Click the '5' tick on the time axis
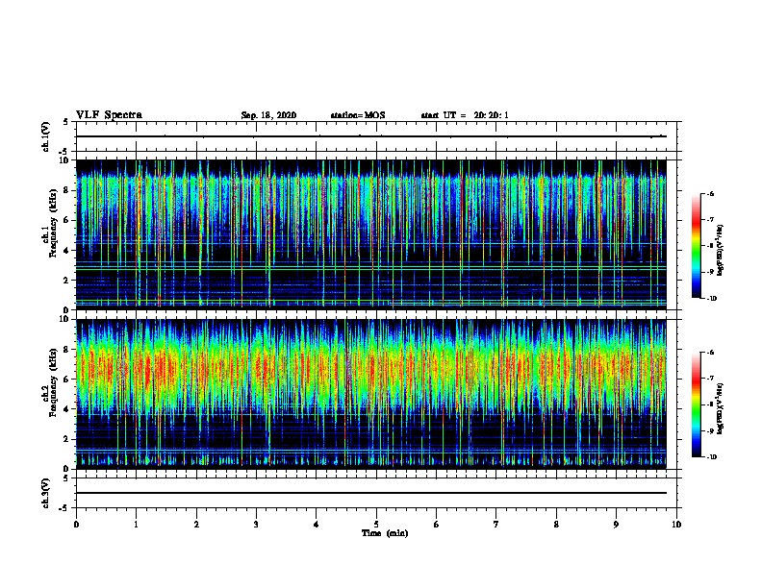Screen dimensions: 762x588 (x=376, y=525)
